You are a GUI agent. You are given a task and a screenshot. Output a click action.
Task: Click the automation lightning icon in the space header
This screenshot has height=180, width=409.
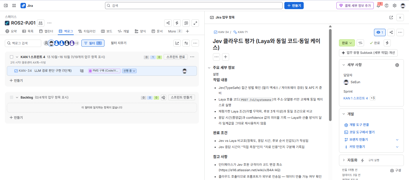(x=177, y=23)
